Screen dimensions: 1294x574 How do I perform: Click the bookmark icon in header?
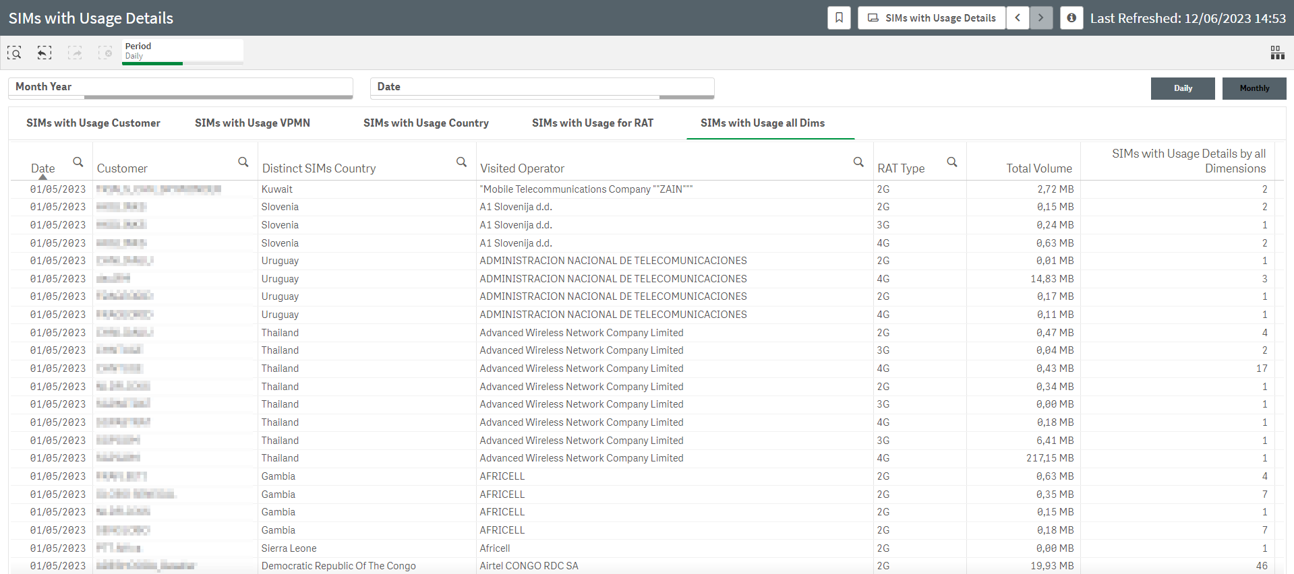click(839, 18)
